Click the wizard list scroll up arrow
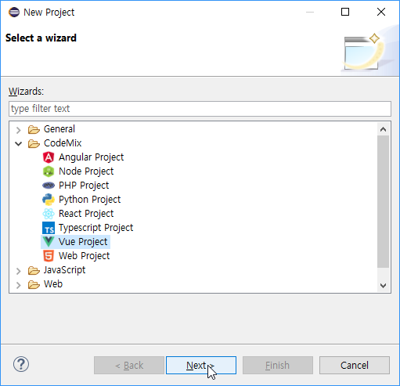This screenshot has height=386, width=400. coord(383,129)
